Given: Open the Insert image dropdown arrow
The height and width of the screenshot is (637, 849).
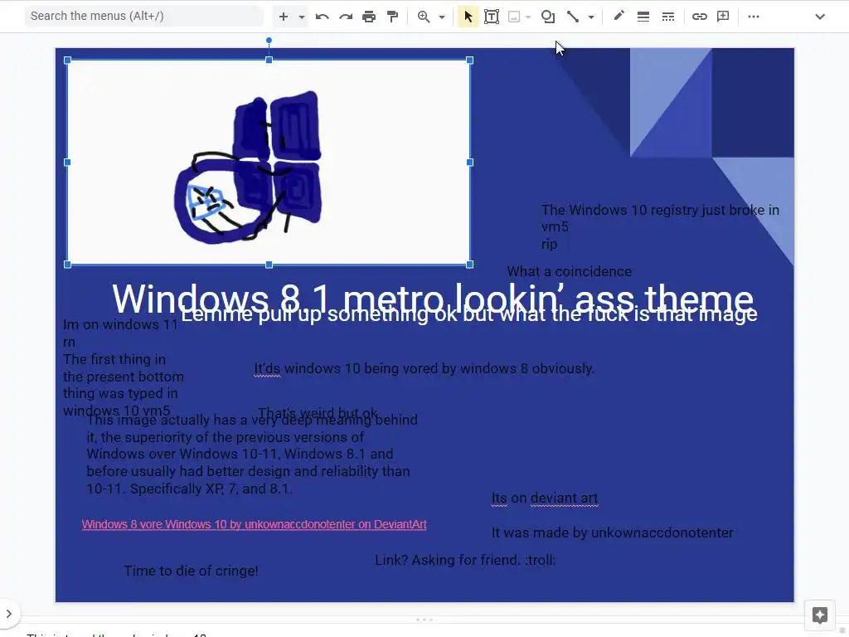Looking at the screenshot, I should click(x=528, y=17).
